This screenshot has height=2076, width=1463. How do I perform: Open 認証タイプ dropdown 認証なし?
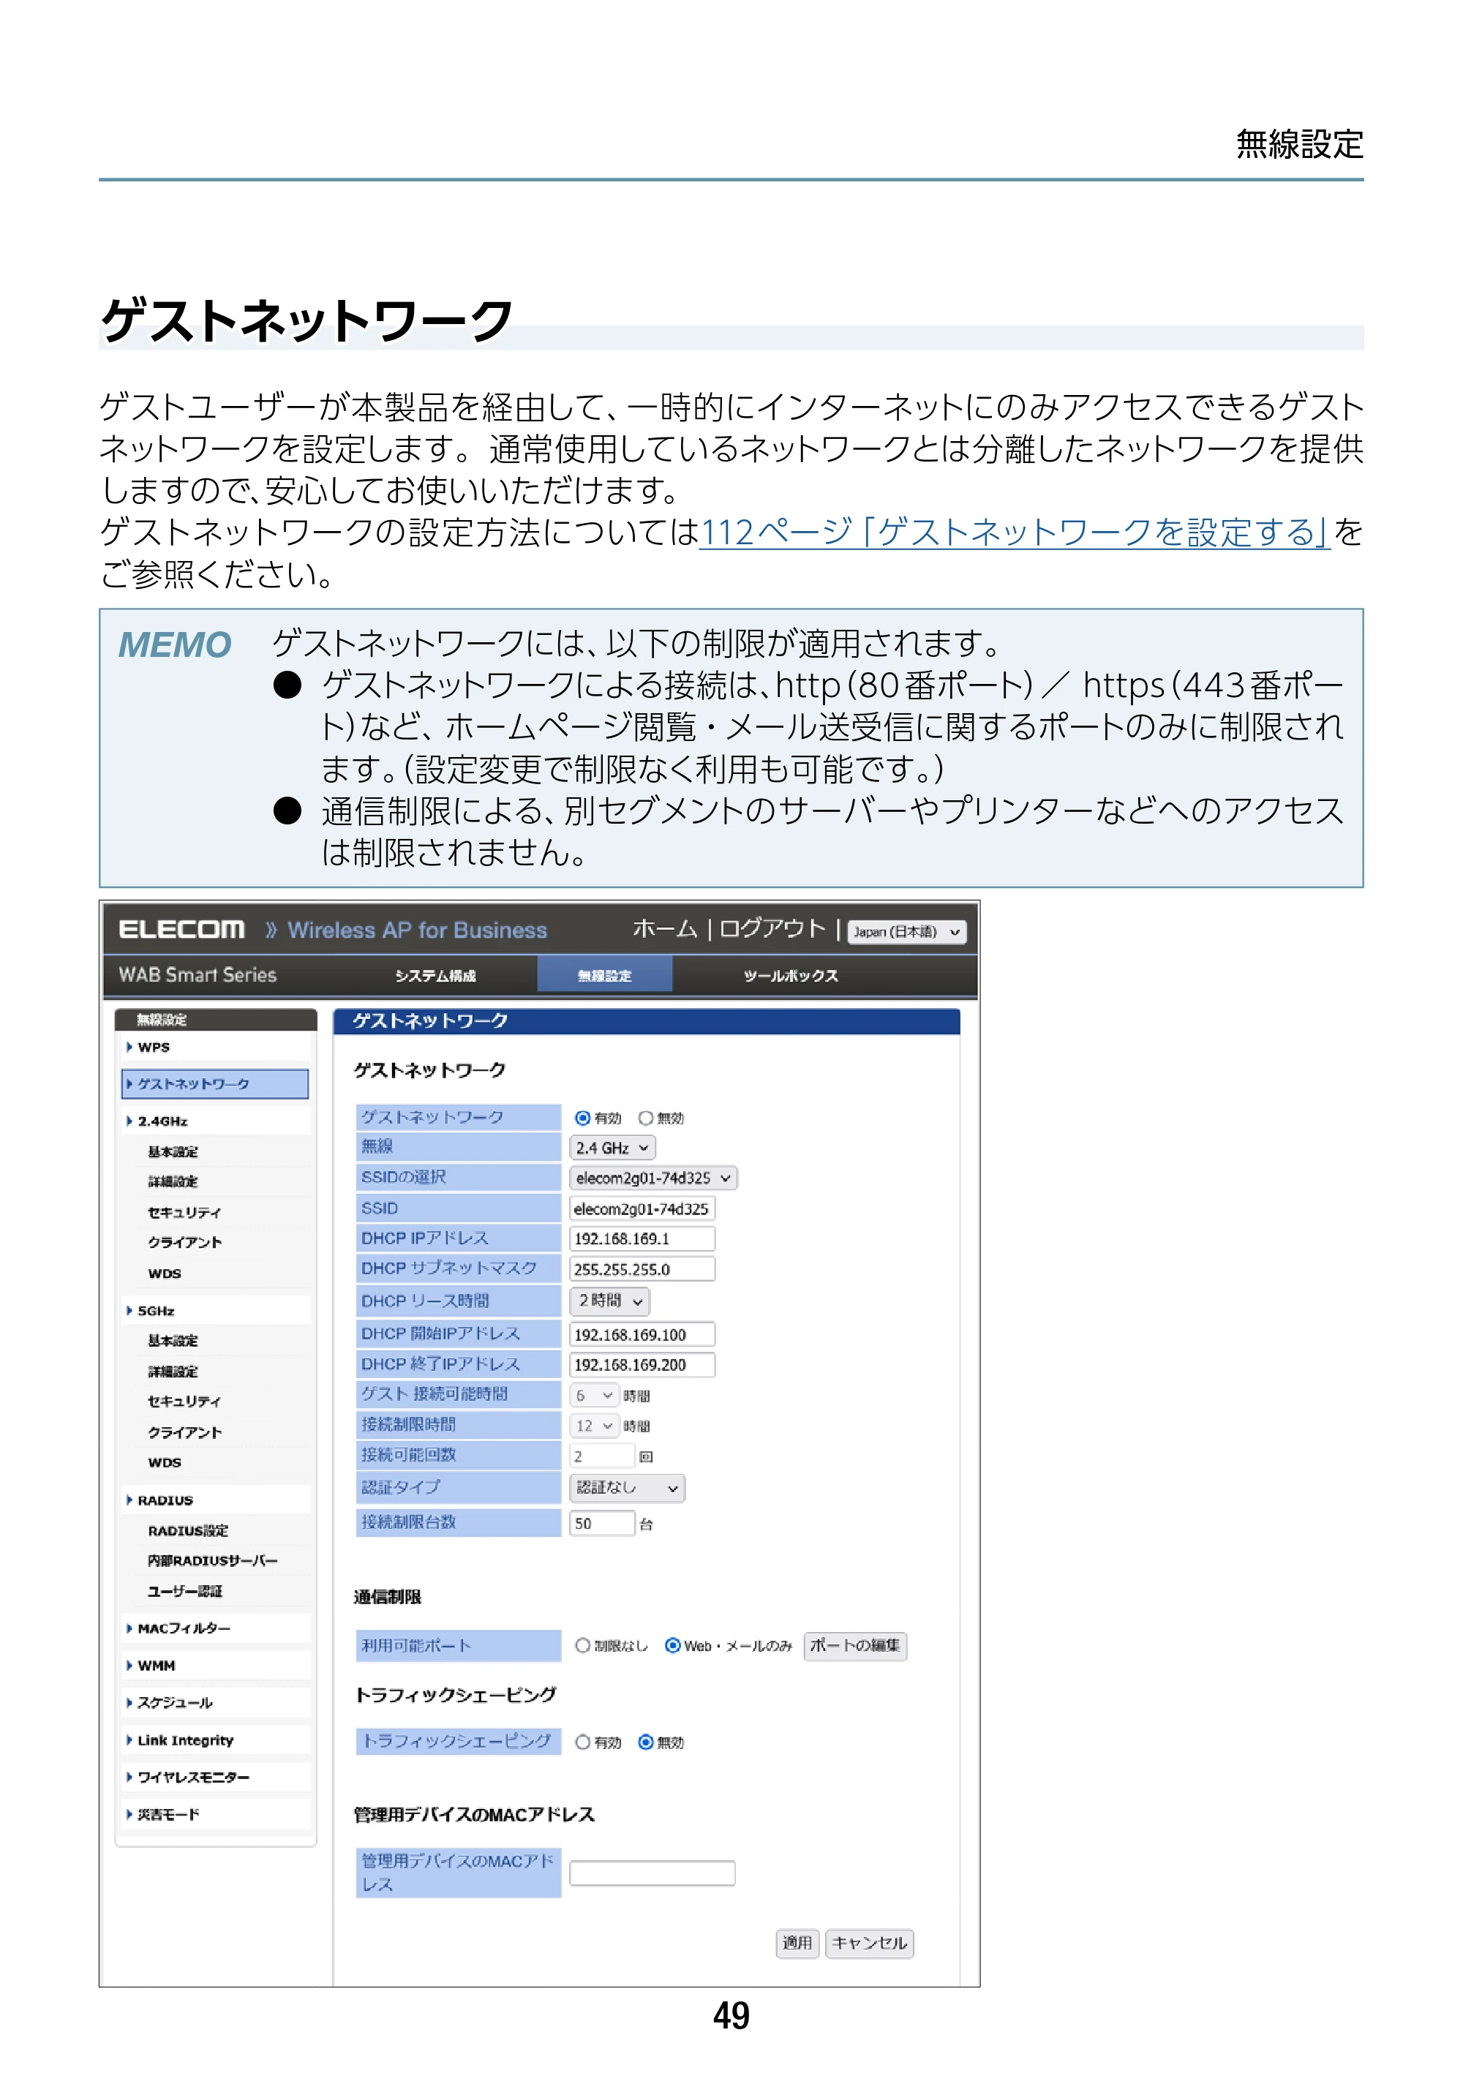coord(627,1487)
